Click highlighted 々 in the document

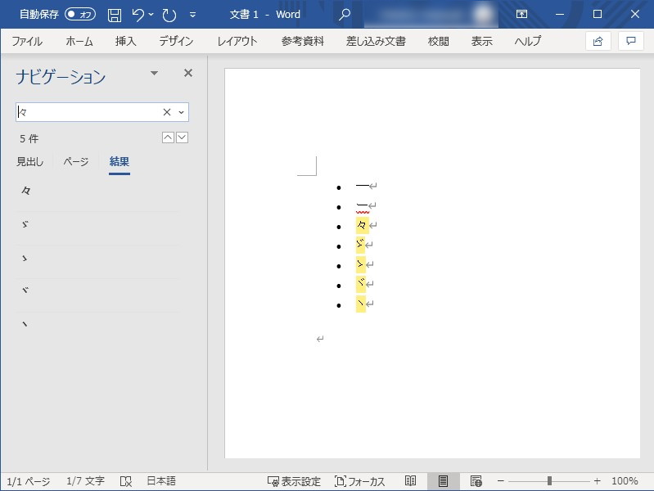[362, 225]
